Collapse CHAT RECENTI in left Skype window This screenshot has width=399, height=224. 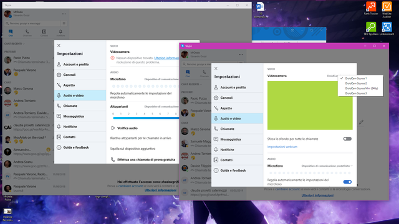click(x=14, y=44)
